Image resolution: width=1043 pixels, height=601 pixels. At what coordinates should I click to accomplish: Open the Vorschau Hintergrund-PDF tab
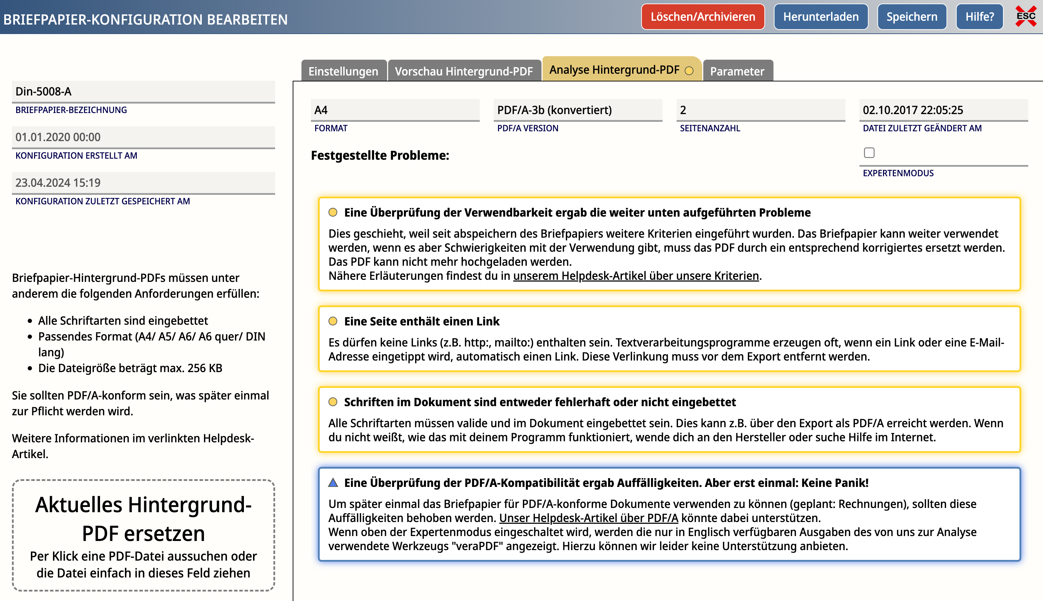464,71
